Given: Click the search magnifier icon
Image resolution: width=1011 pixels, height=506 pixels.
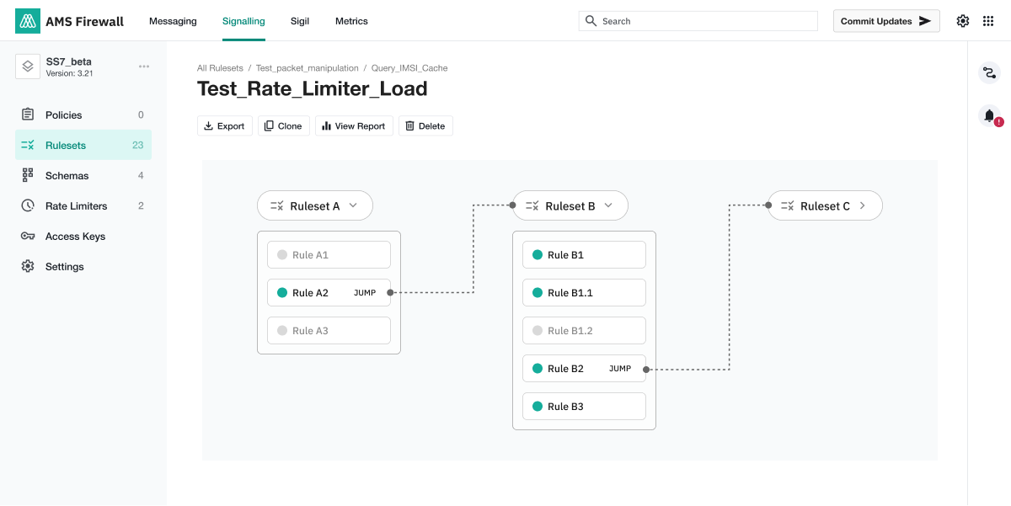Looking at the screenshot, I should (x=591, y=21).
